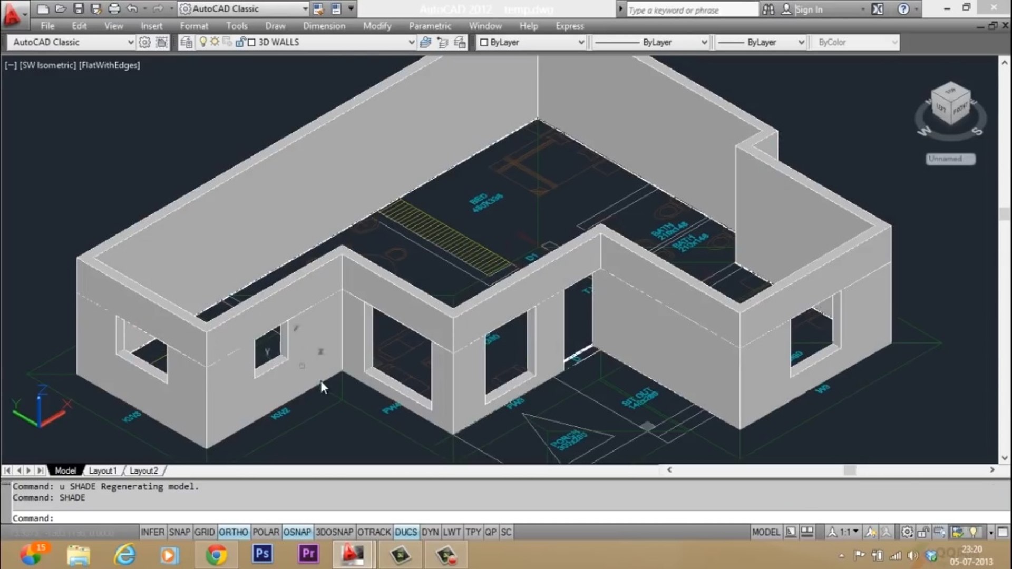Click the keyword search input field
The image size is (1012, 569).
pyautogui.click(x=692, y=10)
